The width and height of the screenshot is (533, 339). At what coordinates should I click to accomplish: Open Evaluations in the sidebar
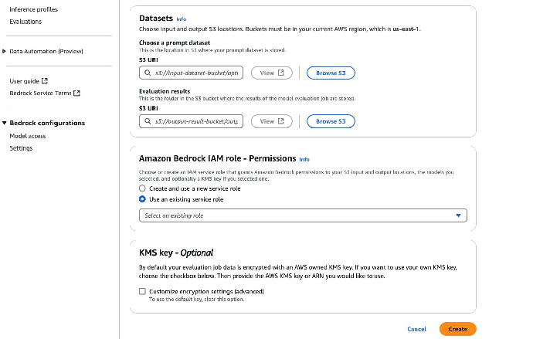[25, 22]
